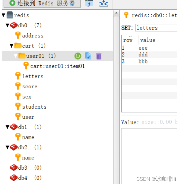Click the key icon beside cart:user01:item01
Image resolution: width=180 pixels, height=184 pixels.
[x=26, y=66]
